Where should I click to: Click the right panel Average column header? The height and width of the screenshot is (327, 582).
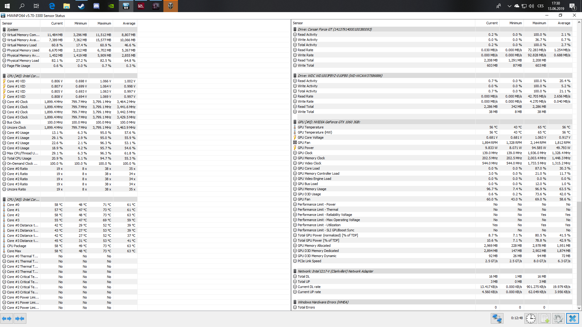point(564,23)
